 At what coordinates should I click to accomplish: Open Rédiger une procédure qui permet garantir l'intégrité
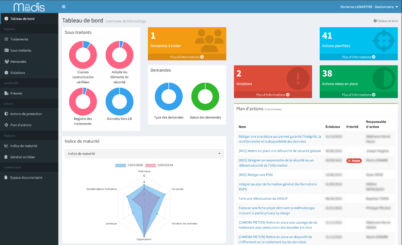pyautogui.click(x=280, y=139)
